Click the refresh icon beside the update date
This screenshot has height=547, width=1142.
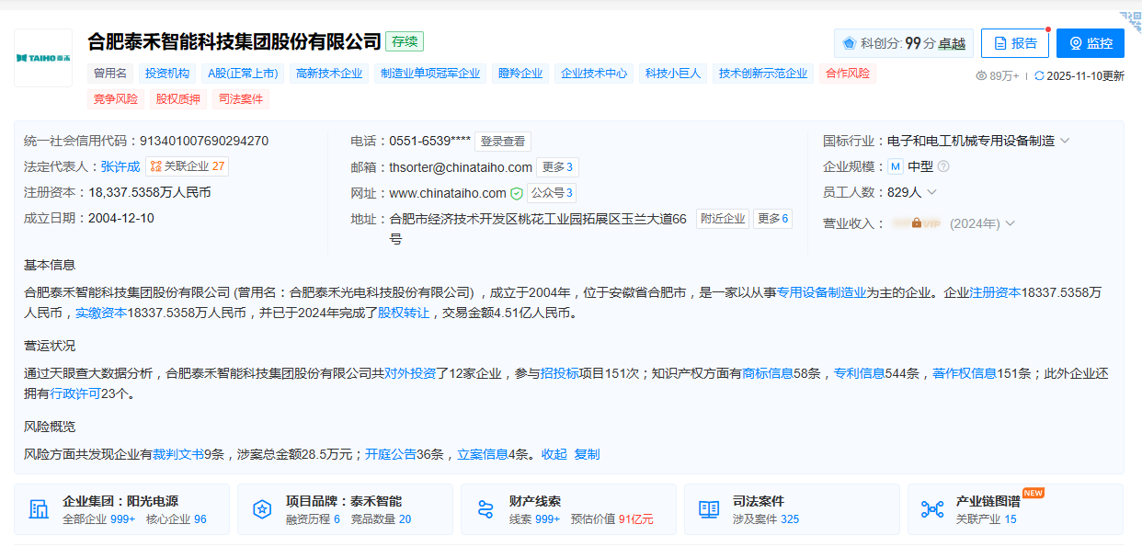coord(1039,76)
